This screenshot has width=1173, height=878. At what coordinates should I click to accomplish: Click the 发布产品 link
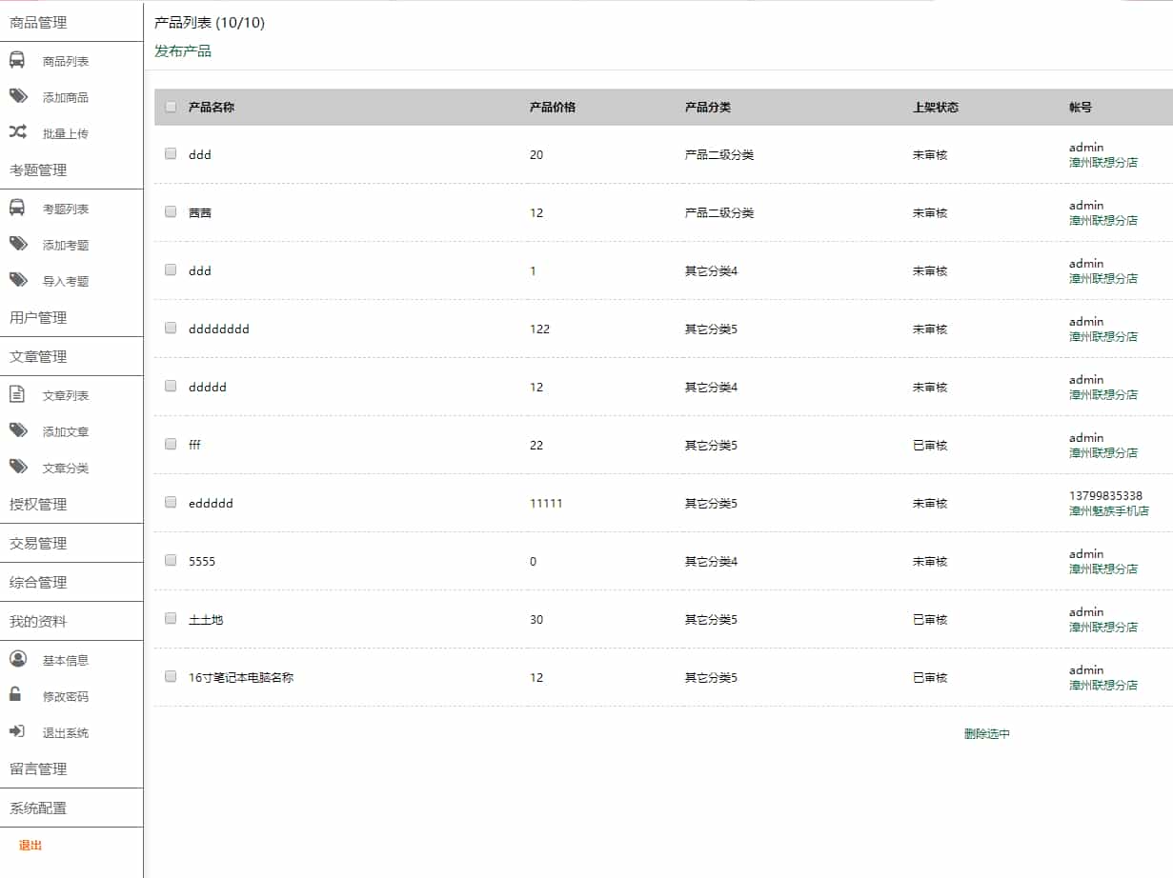click(x=183, y=51)
